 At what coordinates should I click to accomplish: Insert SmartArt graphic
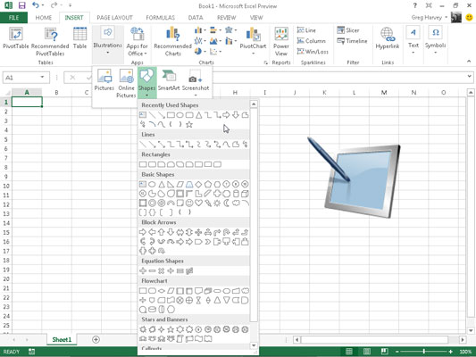[169, 79]
